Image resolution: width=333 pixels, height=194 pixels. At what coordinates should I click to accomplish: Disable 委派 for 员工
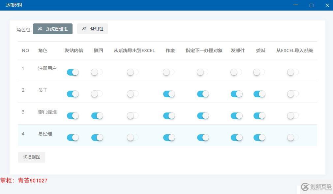pyautogui.click(x=259, y=94)
